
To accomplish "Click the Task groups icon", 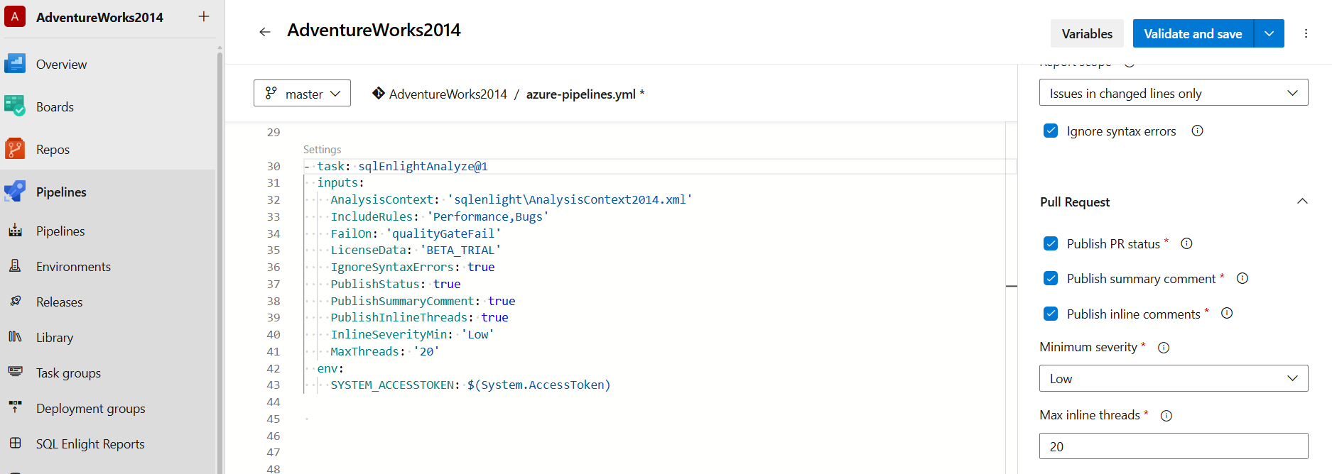I will [15, 372].
